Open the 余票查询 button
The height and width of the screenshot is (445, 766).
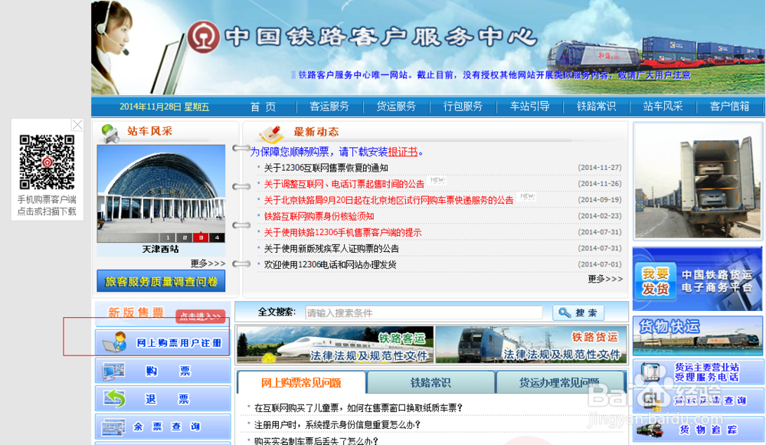point(162,427)
